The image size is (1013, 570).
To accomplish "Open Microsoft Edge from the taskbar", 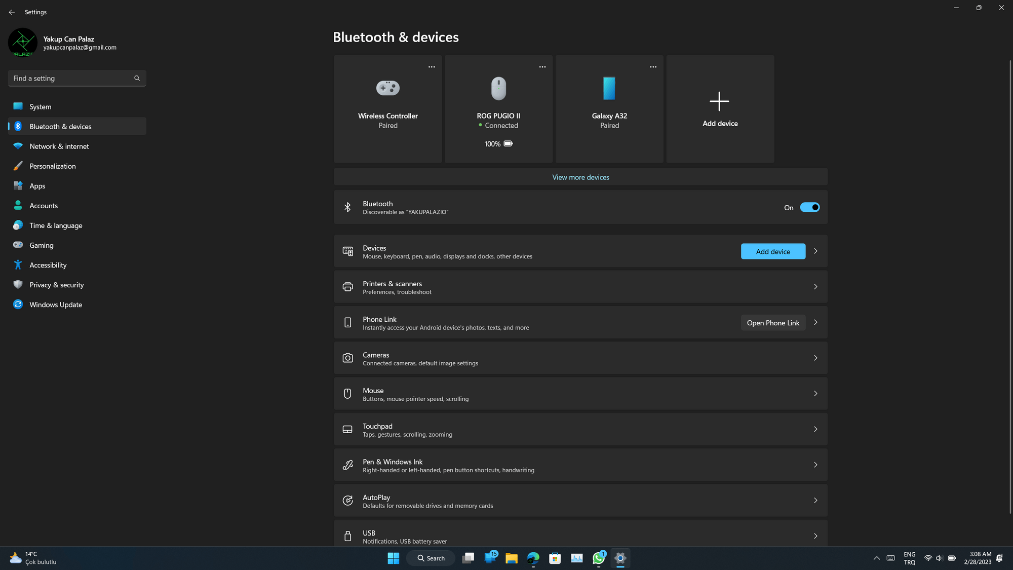I will [x=533, y=558].
